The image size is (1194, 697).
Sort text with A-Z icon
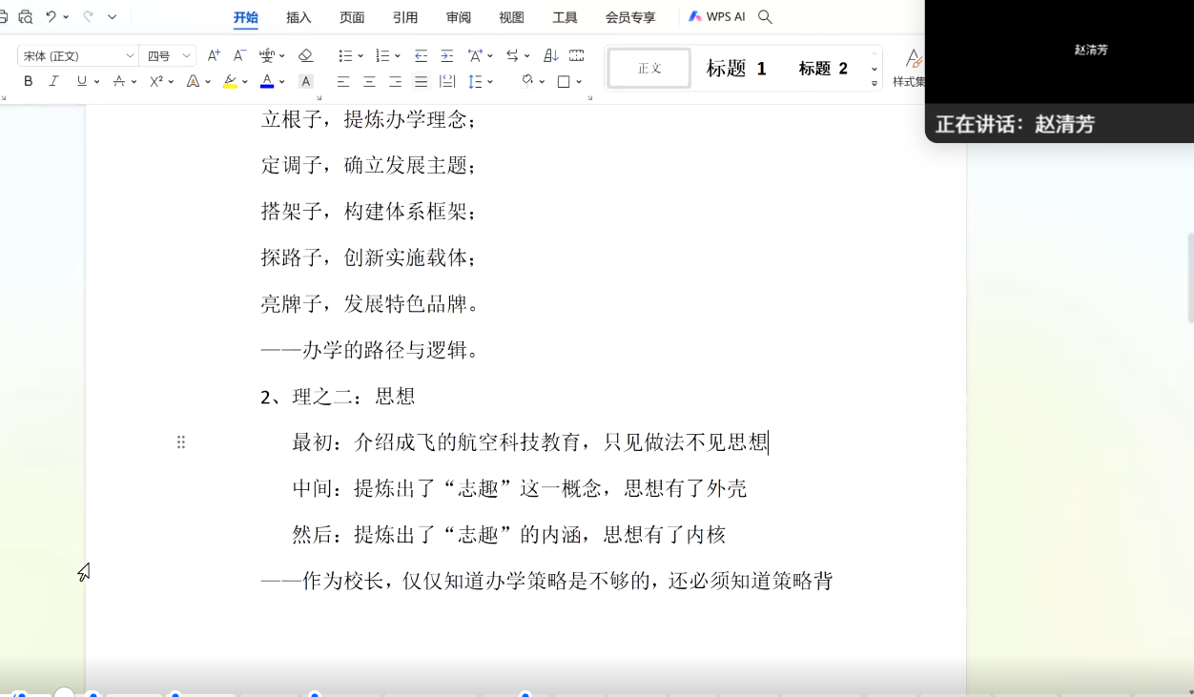550,56
